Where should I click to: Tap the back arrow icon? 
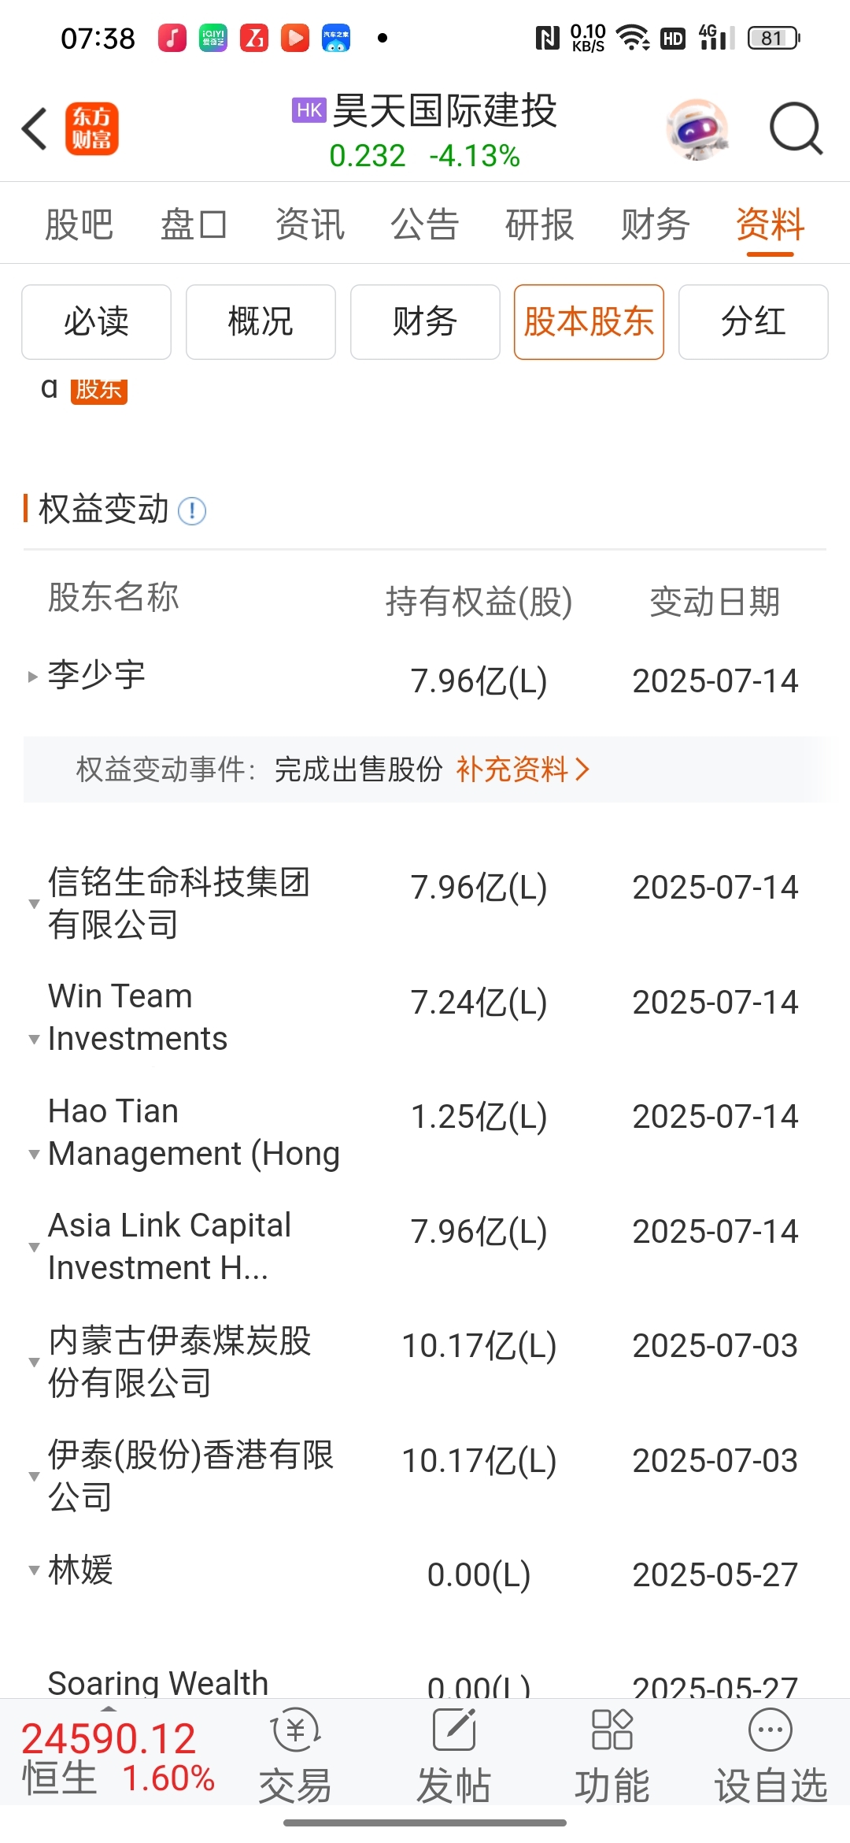coord(35,128)
